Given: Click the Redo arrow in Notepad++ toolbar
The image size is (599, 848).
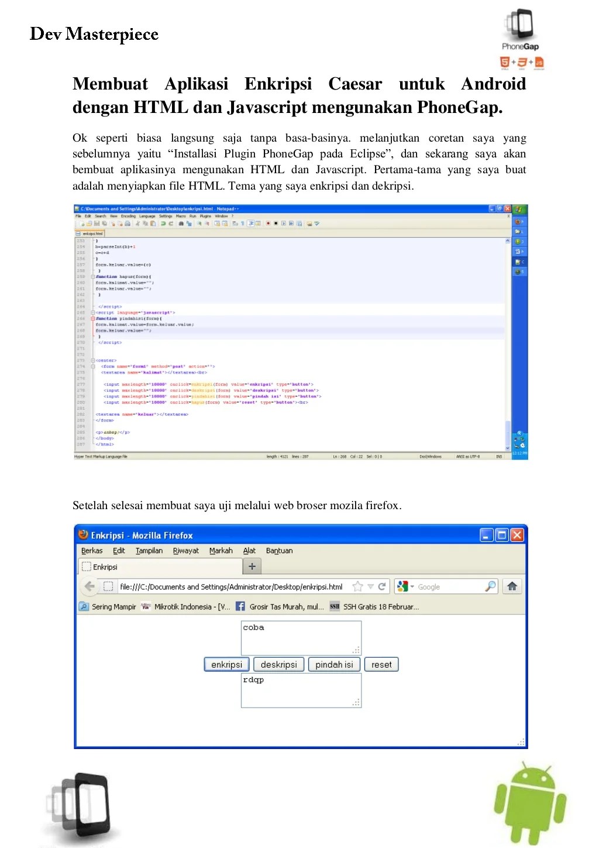Looking at the screenshot, I should pos(171,223).
